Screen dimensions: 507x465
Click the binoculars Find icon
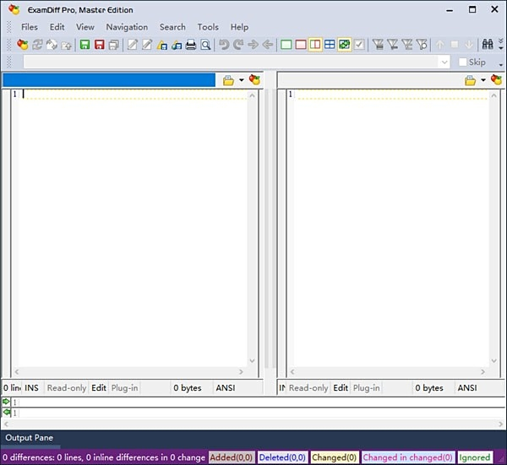pyautogui.click(x=488, y=45)
